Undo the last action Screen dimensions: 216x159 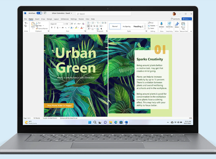click(26, 23)
